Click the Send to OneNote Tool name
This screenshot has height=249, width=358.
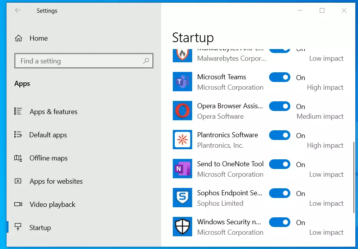[x=230, y=164]
